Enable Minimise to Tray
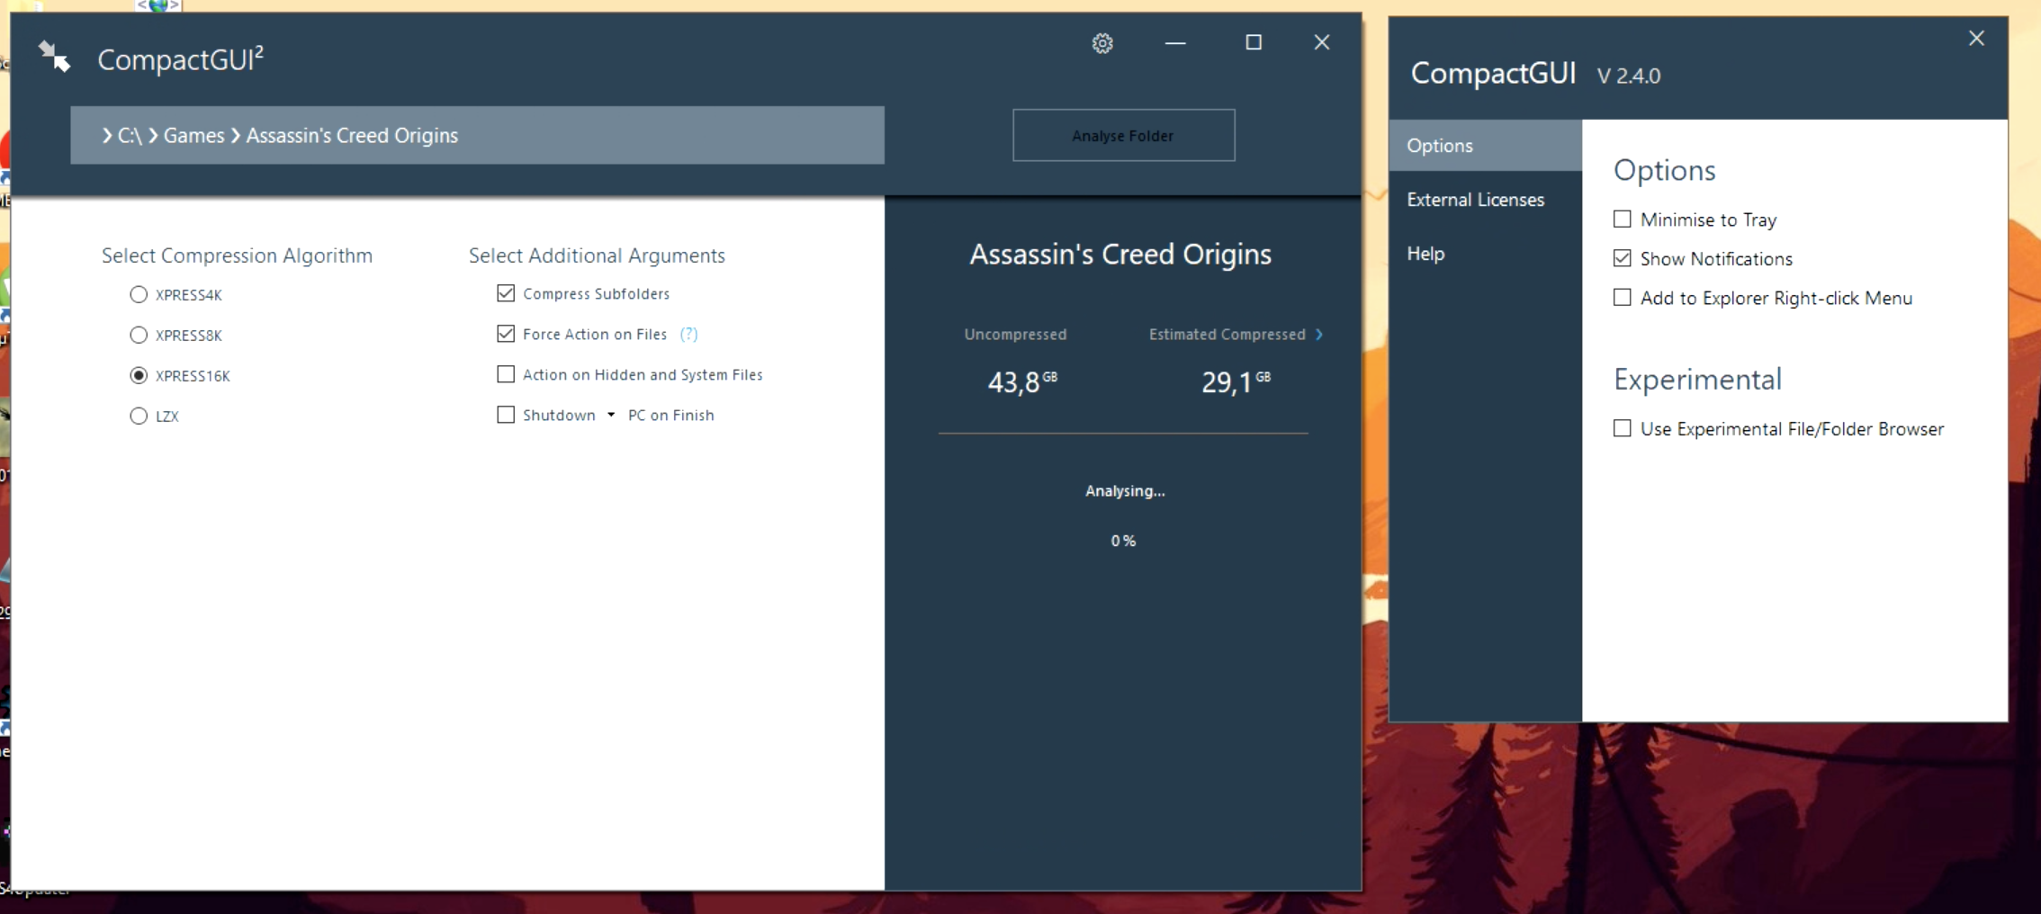Image resolution: width=2041 pixels, height=914 pixels. 1623,219
